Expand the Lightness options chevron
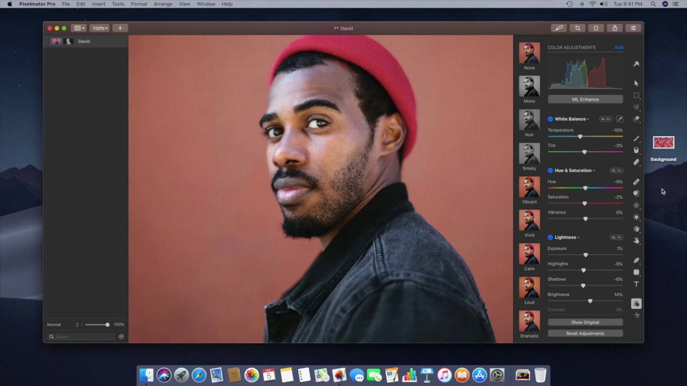This screenshot has width=687, height=386. pos(579,237)
